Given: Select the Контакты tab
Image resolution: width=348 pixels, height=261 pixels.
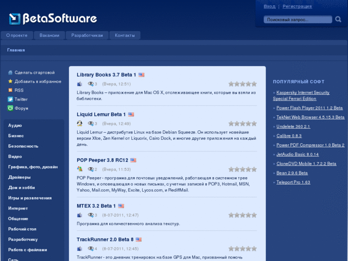Looking at the screenshot, I should coord(124,35).
